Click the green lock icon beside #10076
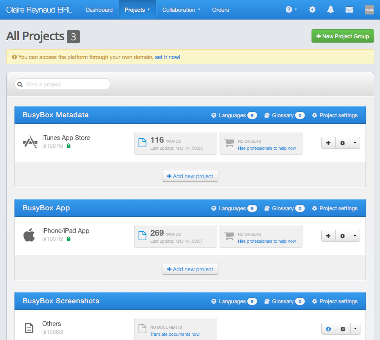The height and width of the screenshot is (340, 380). pos(68,146)
